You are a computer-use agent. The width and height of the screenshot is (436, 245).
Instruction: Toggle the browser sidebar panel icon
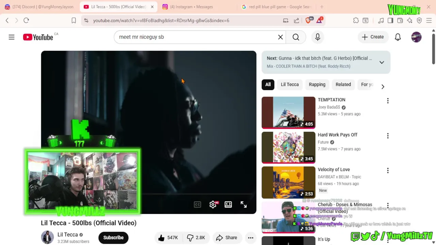(x=390, y=20)
